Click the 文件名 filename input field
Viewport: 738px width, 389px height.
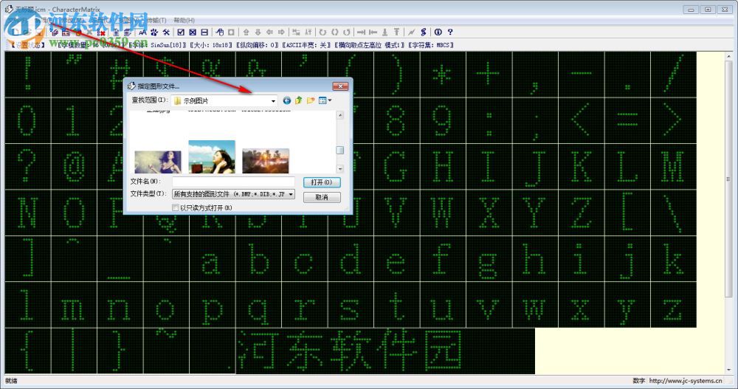pyautogui.click(x=233, y=182)
